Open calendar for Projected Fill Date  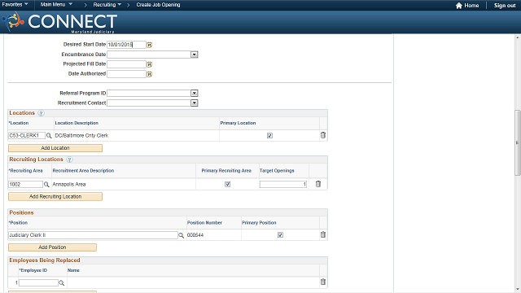[150, 64]
